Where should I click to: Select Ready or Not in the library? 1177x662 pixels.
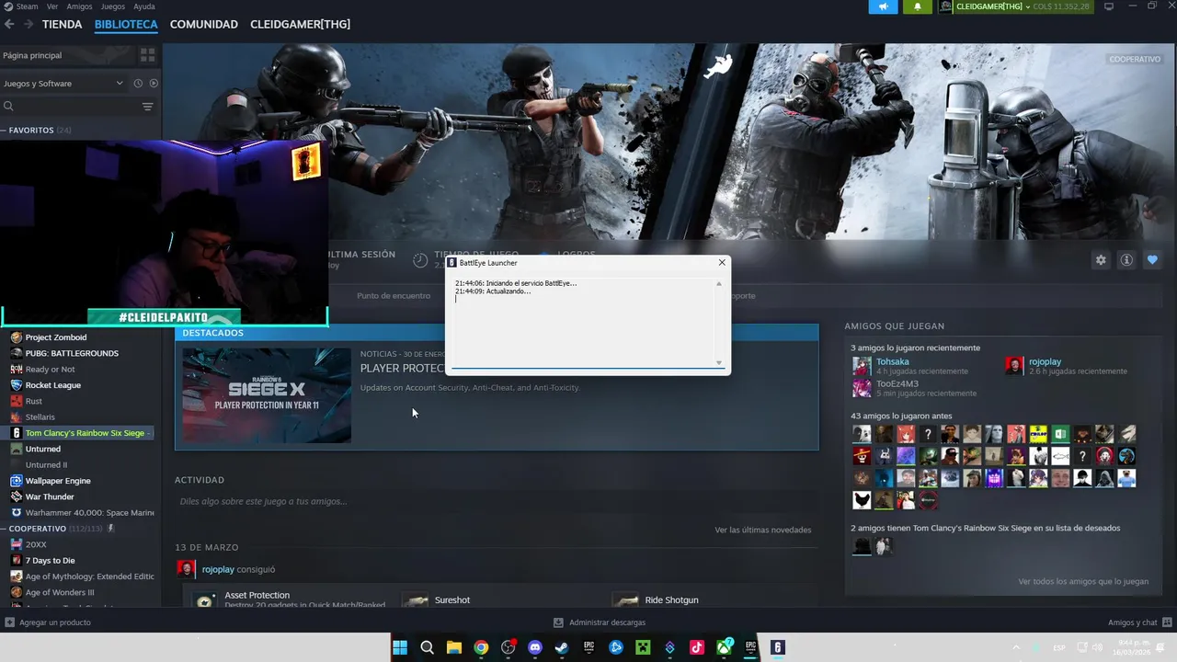point(50,370)
